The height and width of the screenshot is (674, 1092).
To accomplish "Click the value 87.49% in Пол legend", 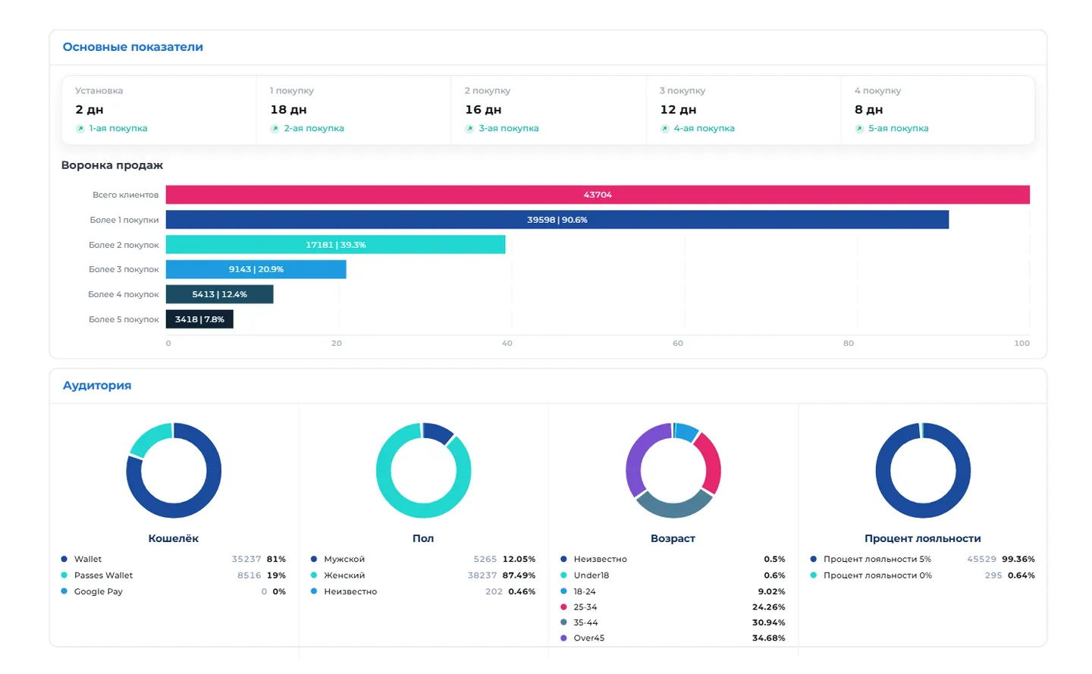I will pos(519,575).
